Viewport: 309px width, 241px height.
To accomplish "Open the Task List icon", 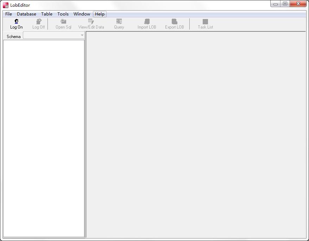I will coord(205,22).
